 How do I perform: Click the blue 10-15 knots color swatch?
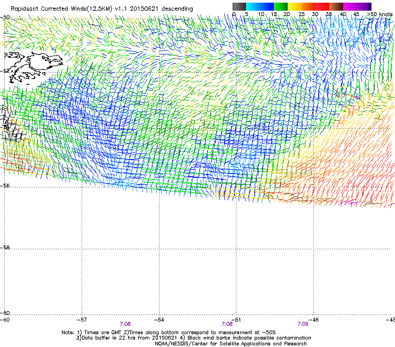(267, 6)
